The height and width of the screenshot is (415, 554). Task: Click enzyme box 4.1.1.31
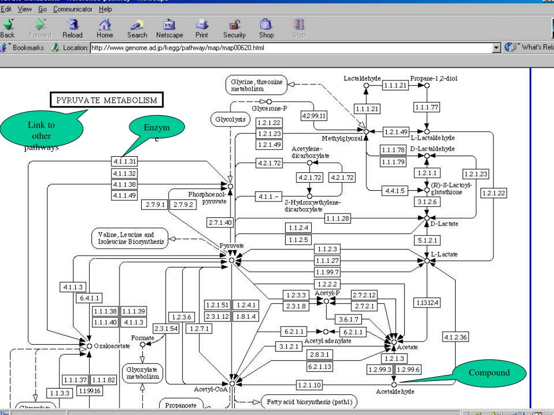click(124, 162)
